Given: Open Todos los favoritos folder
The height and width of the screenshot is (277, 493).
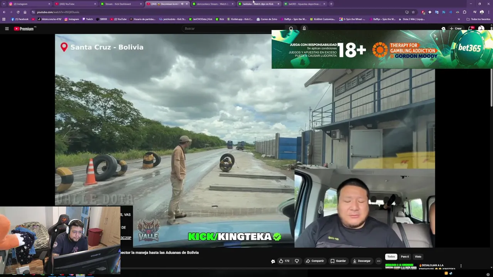Looking at the screenshot, I should [478, 19].
